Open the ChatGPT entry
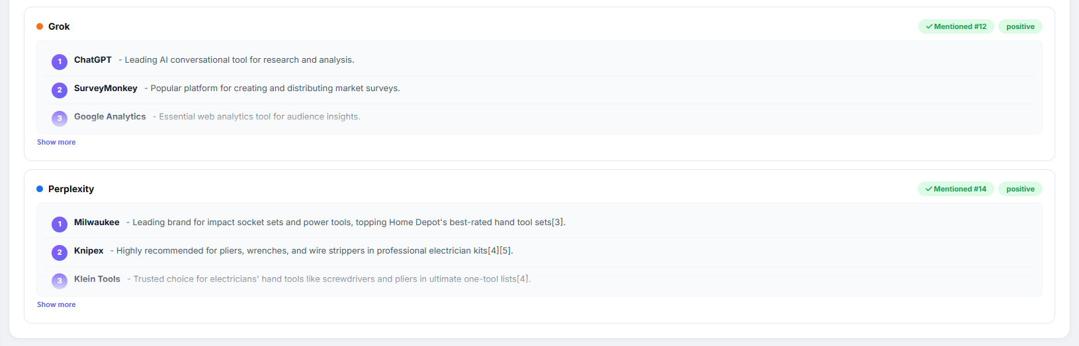Viewport: 1079px width, 346px height. 93,59
